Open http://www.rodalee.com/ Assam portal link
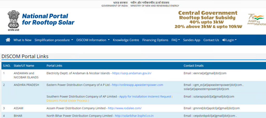Screen dimensions: 266x118 click(x=125, y=108)
